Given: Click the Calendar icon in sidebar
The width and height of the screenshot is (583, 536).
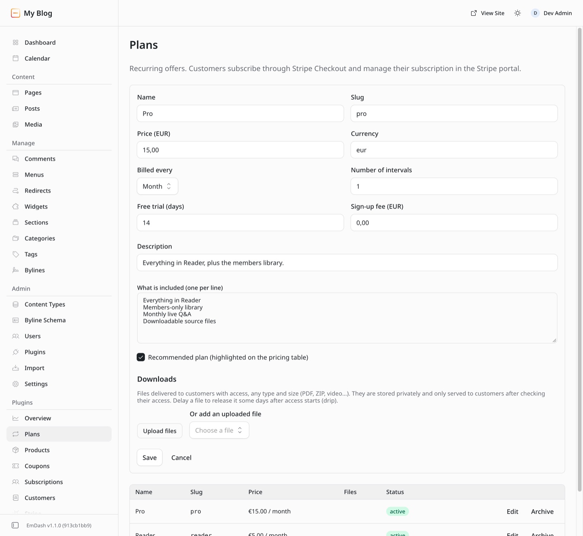Looking at the screenshot, I should click(x=16, y=58).
